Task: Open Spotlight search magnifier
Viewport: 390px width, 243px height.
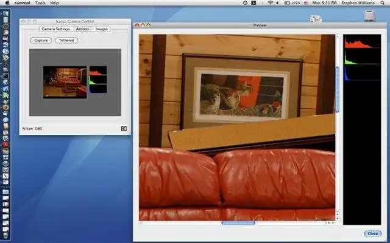Action: click(383, 3)
